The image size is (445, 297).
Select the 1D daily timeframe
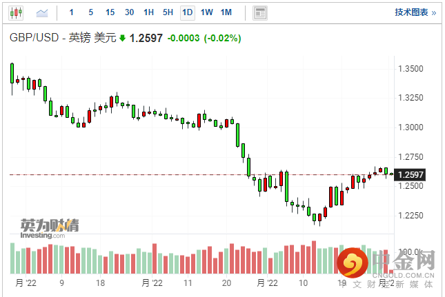(x=187, y=12)
